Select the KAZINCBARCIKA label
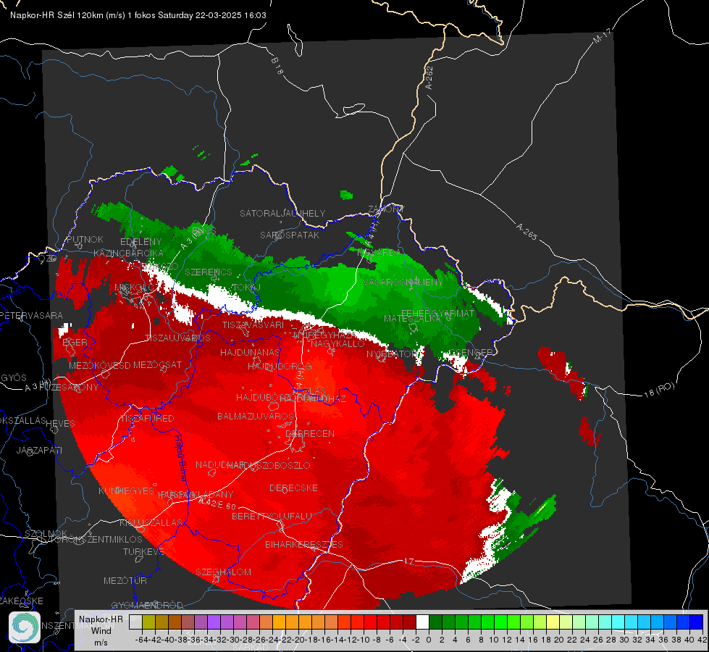Screen dimensions: 709x652 click(128, 253)
